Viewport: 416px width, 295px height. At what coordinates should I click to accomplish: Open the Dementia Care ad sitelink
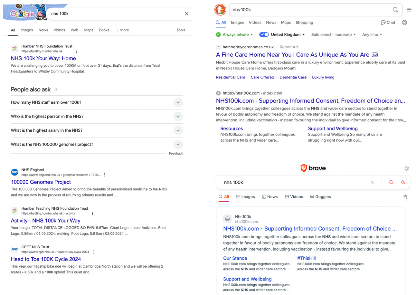point(293,77)
